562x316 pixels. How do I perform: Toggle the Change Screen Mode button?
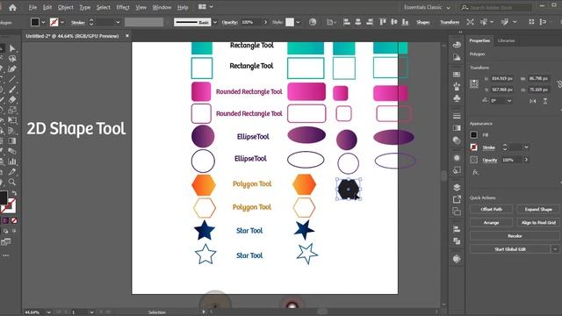click(5, 242)
